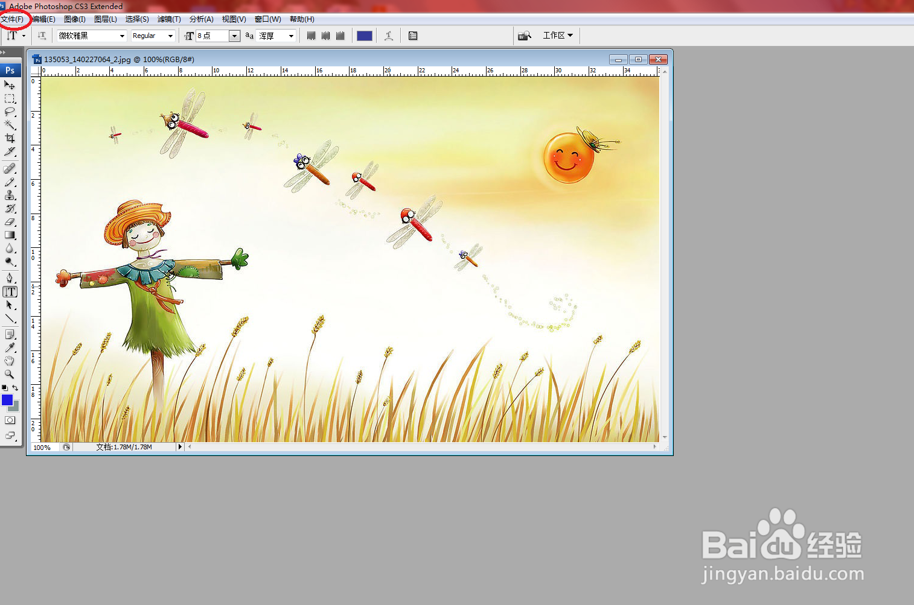This screenshot has width=914, height=605.
Task: Select the Crop tool
Action: [10, 138]
